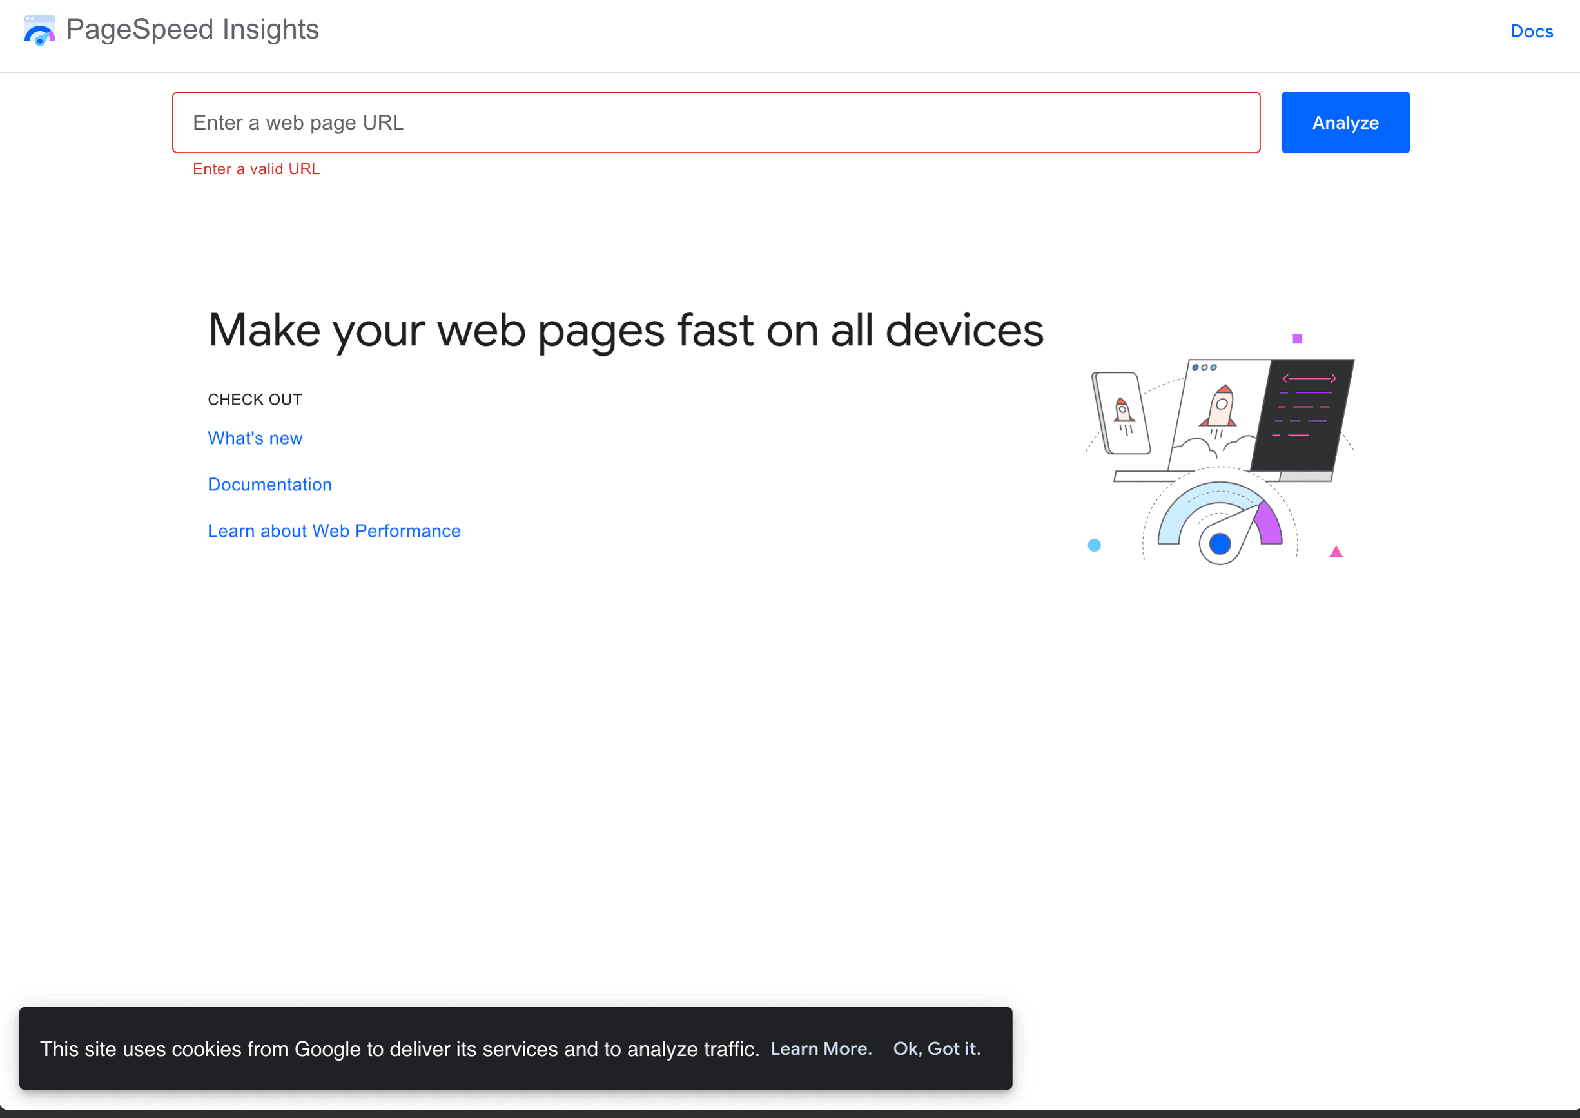Click the rocket speedometer illustration

point(1220,449)
